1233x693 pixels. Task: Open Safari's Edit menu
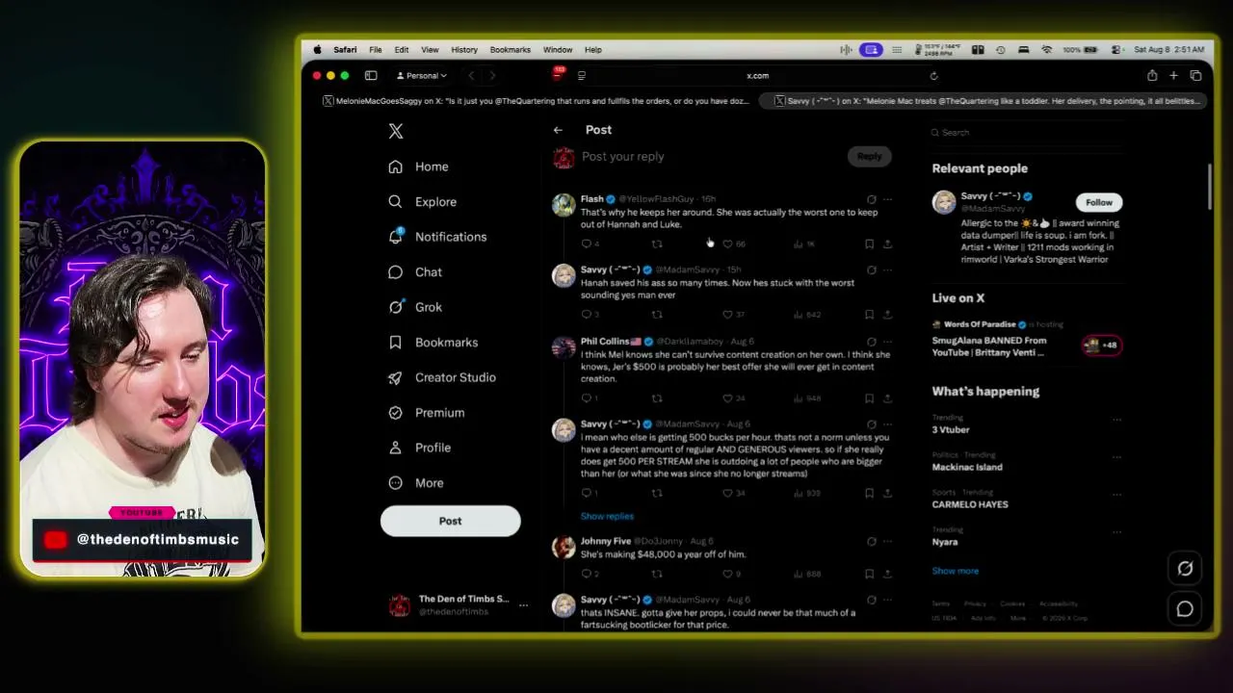point(402,50)
